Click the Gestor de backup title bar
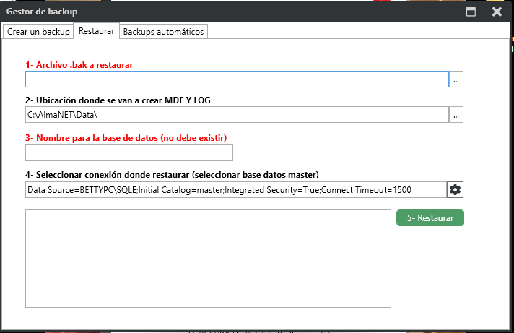The height and width of the screenshot is (333, 514). pos(217,12)
